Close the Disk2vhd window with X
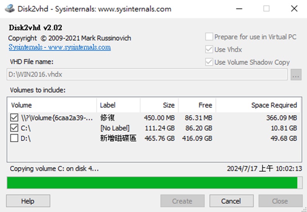307x212 pixels. [294, 9]
